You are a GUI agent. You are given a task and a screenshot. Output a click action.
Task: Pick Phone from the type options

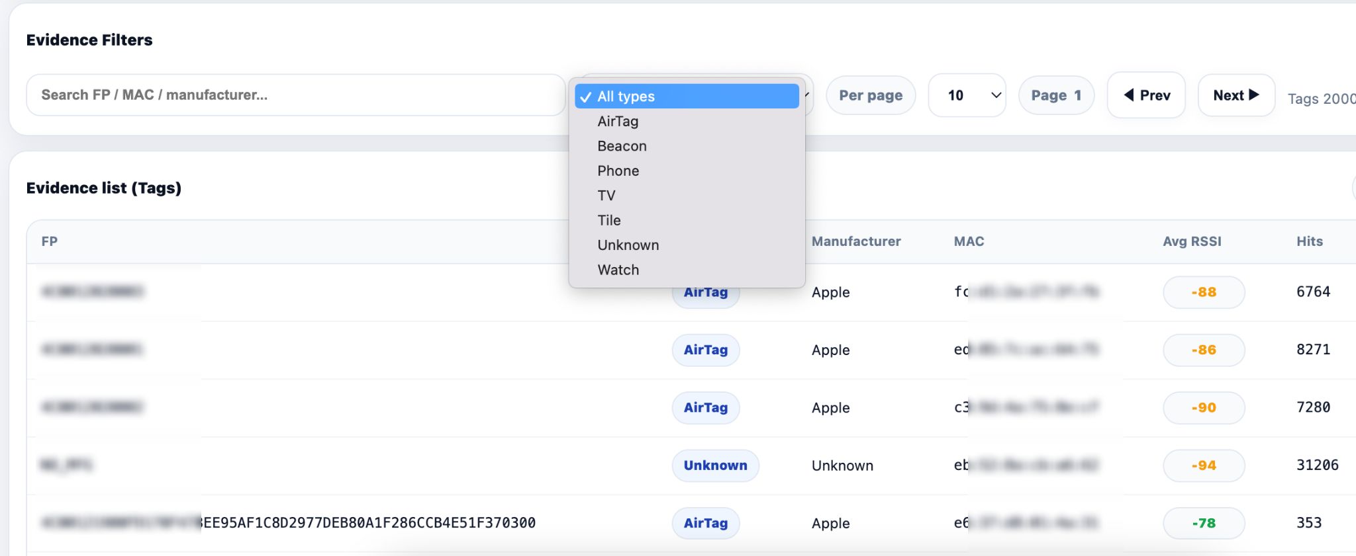point(618,171)
